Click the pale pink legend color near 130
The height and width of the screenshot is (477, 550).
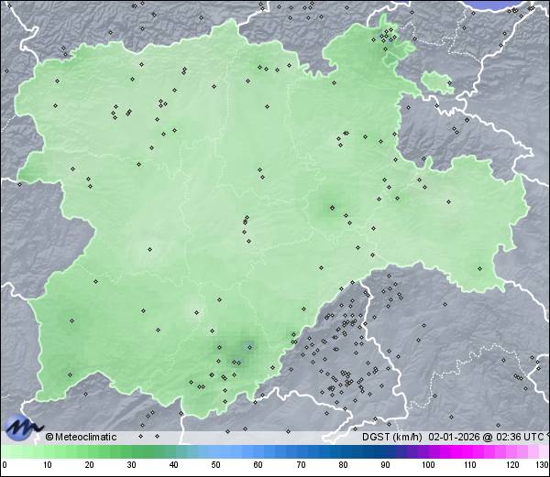pos(543,451)
